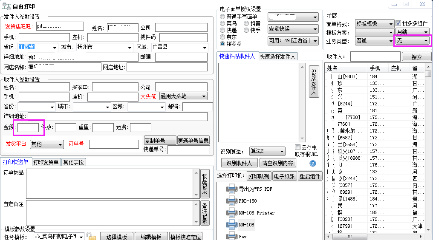Expand the 发货平台 dropdown showing 其他

click(46, 144)
